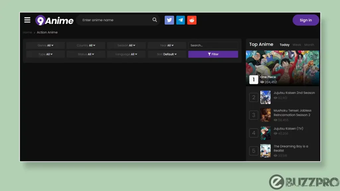Open the Season filter dropdown

tap(126, 45)
